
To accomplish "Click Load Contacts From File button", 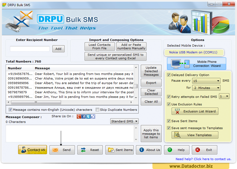I will pos(99,47).
